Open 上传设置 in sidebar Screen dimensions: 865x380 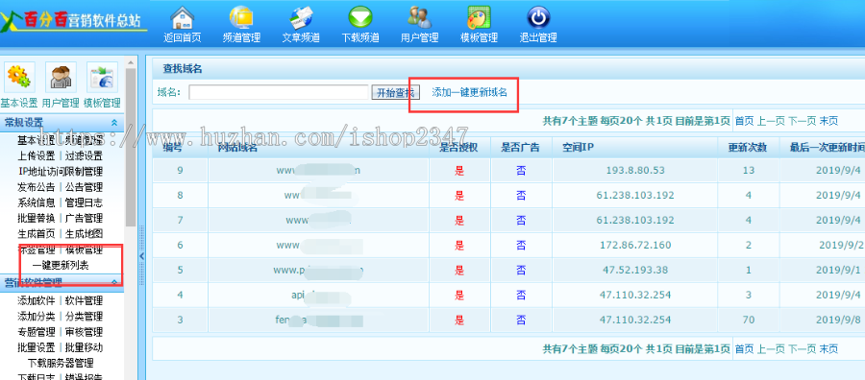37,155
